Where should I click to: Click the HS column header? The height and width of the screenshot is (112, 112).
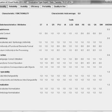tap(83, 25)
